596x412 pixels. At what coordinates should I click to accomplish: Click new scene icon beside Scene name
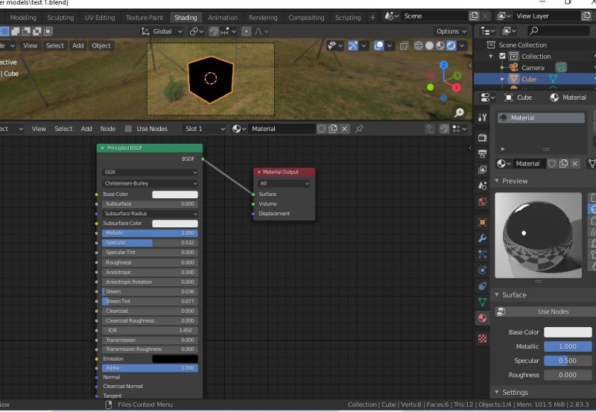[474, 16]
